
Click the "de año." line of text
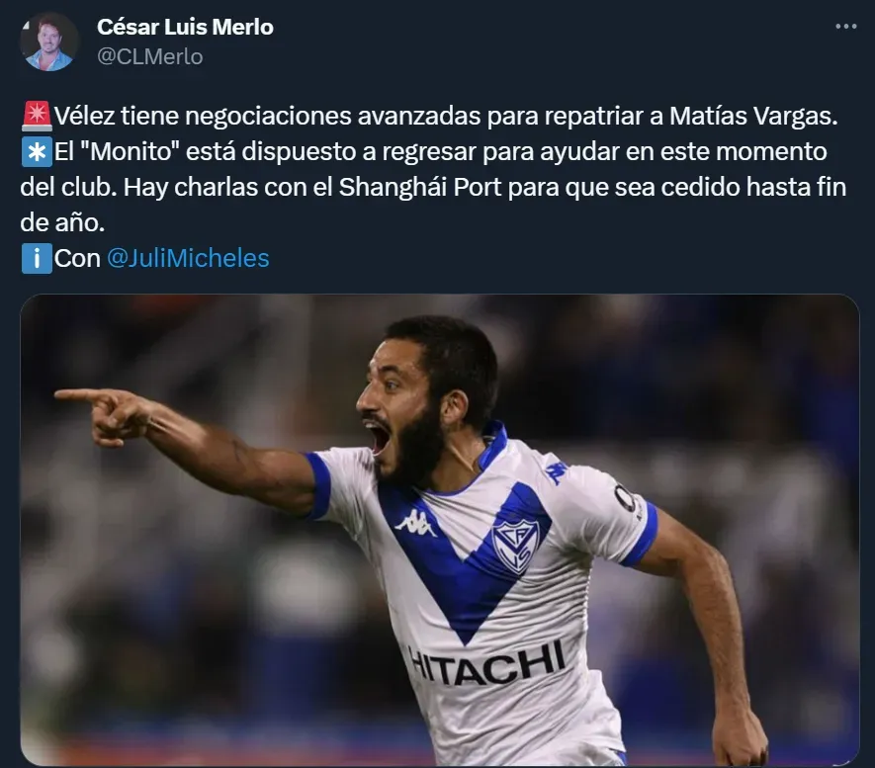click(62, 223)
